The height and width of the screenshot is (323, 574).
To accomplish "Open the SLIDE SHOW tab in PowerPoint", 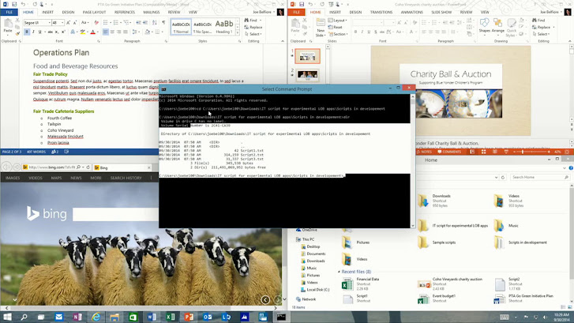I will (x=441, y=12).
